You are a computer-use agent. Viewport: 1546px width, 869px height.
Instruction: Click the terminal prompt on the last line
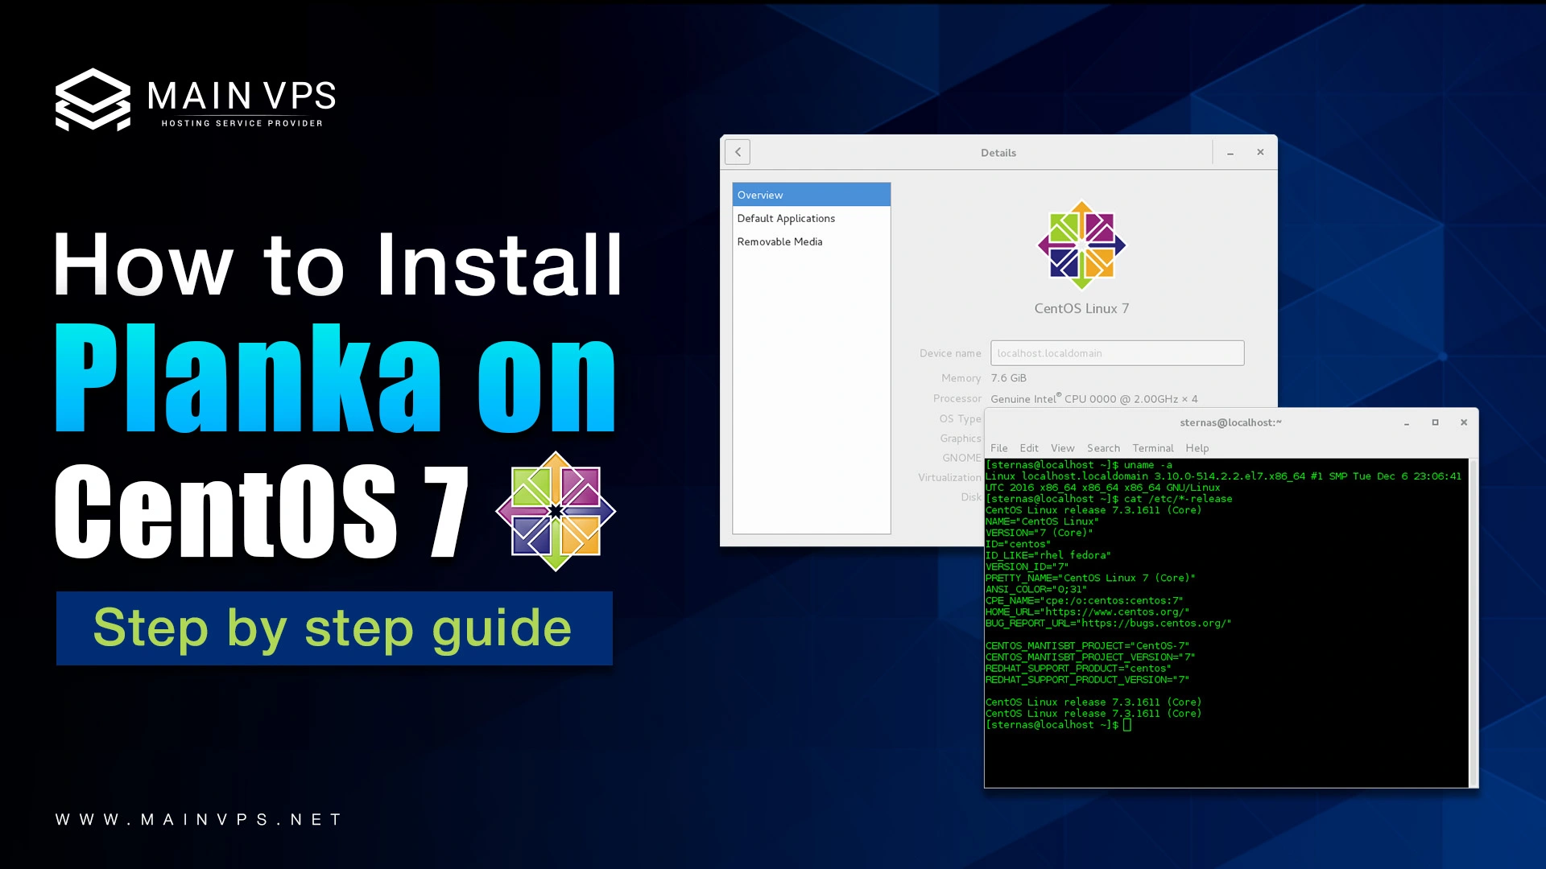[x=1057, y=724]
